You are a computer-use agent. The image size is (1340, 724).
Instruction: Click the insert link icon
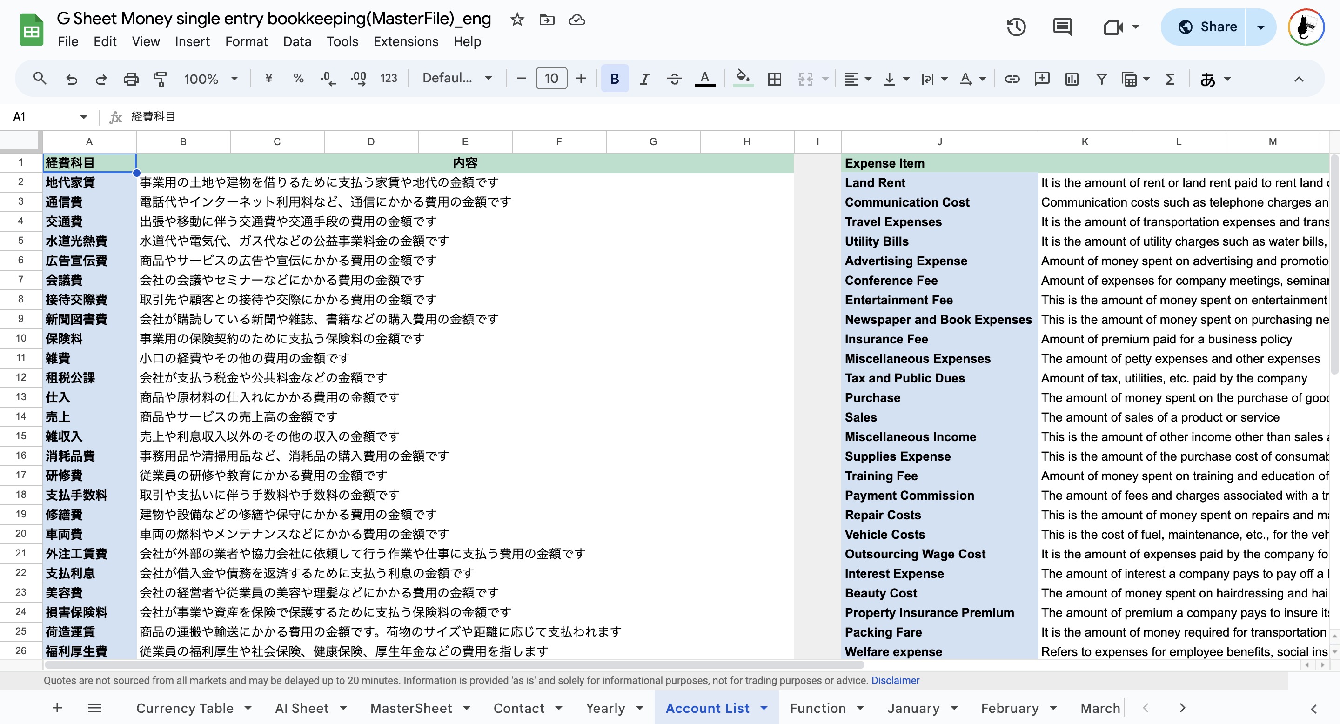tap(1012, 79)
